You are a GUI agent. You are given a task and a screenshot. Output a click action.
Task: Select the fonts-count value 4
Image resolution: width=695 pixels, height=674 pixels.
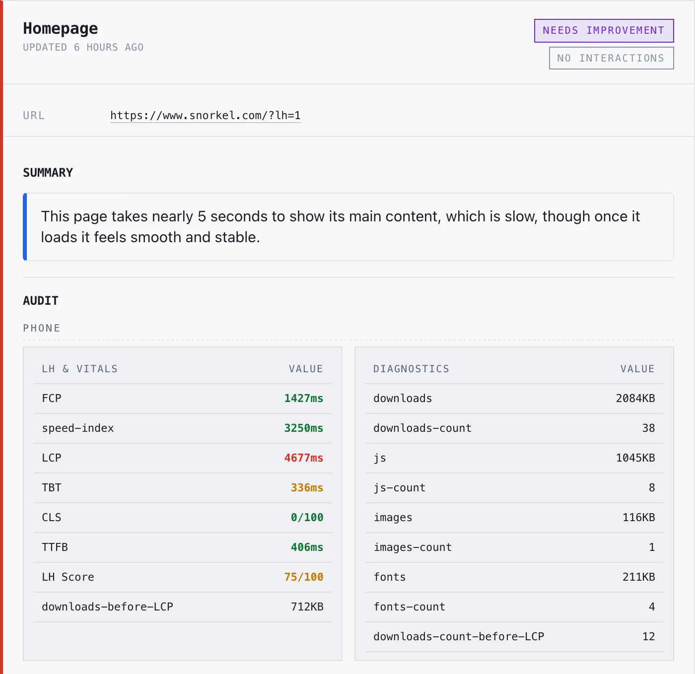click(652, 607)
